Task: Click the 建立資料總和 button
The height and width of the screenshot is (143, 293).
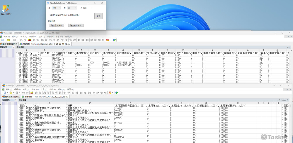Action: click(76, 25)
